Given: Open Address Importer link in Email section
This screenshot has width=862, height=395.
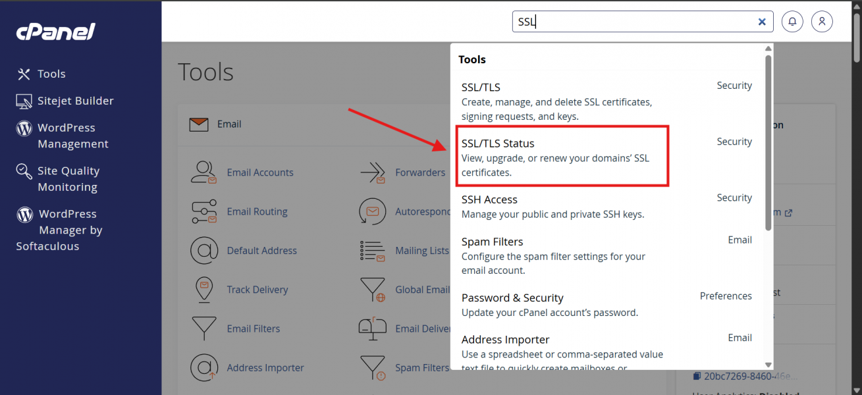Looking at the screenshot, I should pyautogui.click(x=265, y=367).
